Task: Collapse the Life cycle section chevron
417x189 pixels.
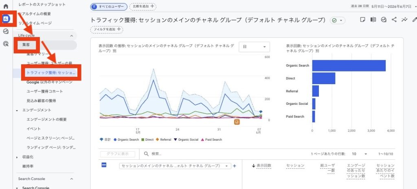Action: point(72,36)
